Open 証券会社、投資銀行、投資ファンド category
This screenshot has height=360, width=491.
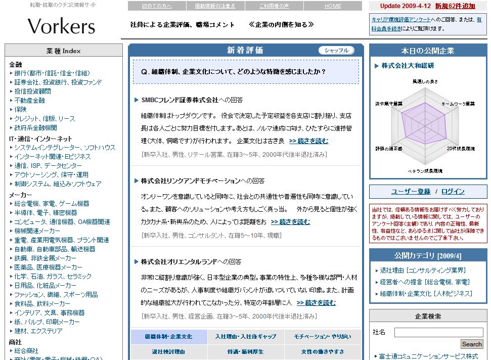click(x=58, y=82)
